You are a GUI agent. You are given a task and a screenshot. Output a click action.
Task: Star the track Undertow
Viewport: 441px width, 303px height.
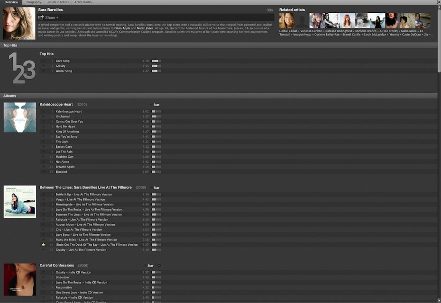[43, 277]
